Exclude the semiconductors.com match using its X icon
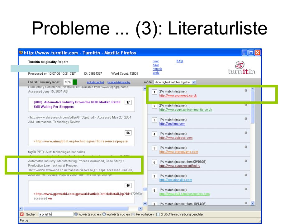The height and width of the screenshot is (224, 299). 246,189
